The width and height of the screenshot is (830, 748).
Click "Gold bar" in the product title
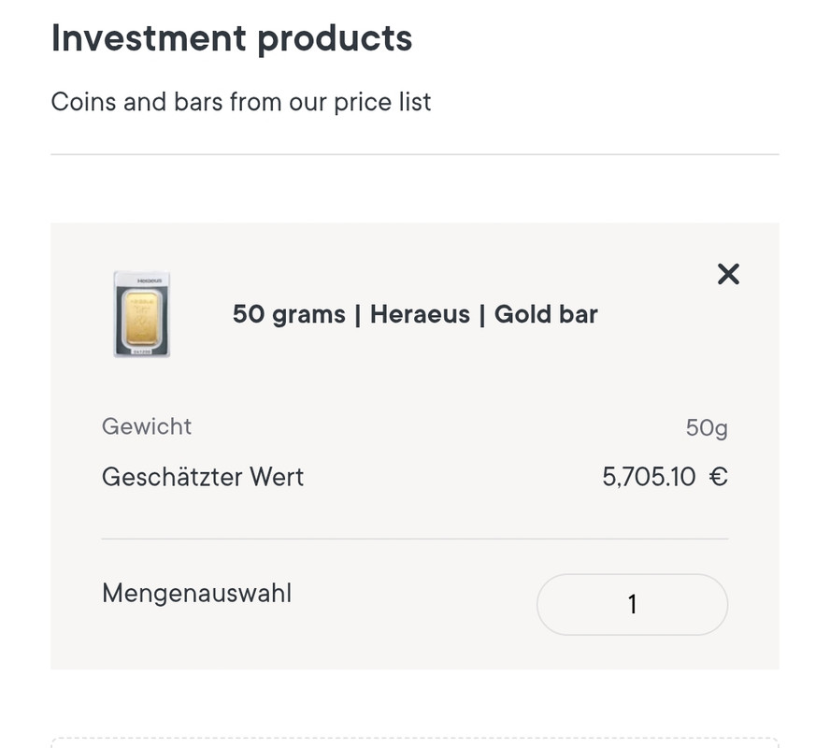point(546,314)
